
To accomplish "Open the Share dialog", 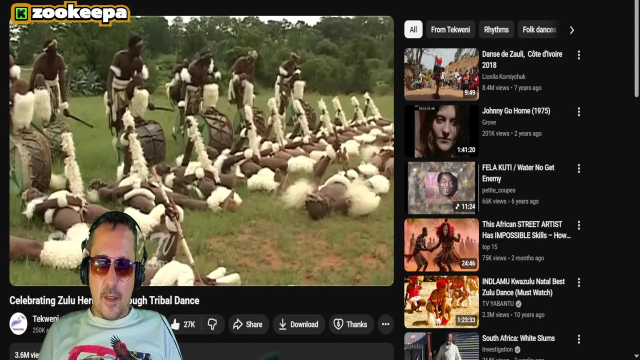I will click(x=248, y=324).
